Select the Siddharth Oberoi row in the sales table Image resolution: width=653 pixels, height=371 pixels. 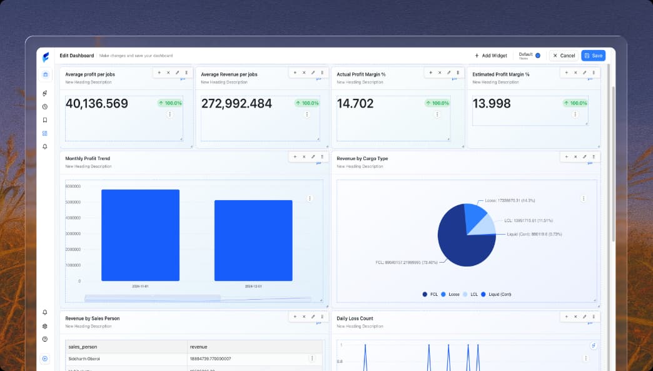[125, 358]
